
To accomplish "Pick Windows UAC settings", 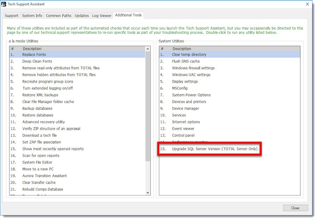I will coord(229,75).
